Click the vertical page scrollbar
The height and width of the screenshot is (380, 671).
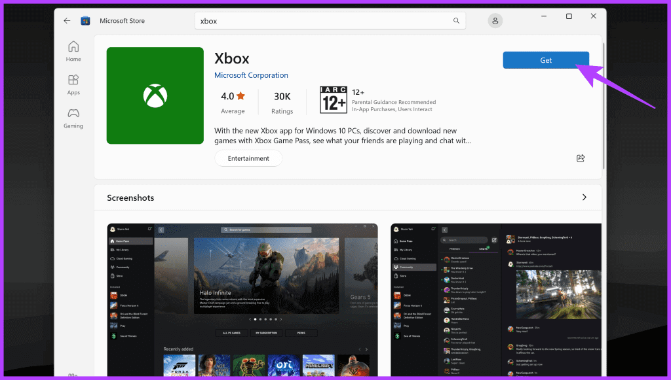tap(604, 106)
